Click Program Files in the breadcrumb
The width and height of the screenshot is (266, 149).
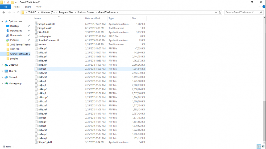coord(66,12)
